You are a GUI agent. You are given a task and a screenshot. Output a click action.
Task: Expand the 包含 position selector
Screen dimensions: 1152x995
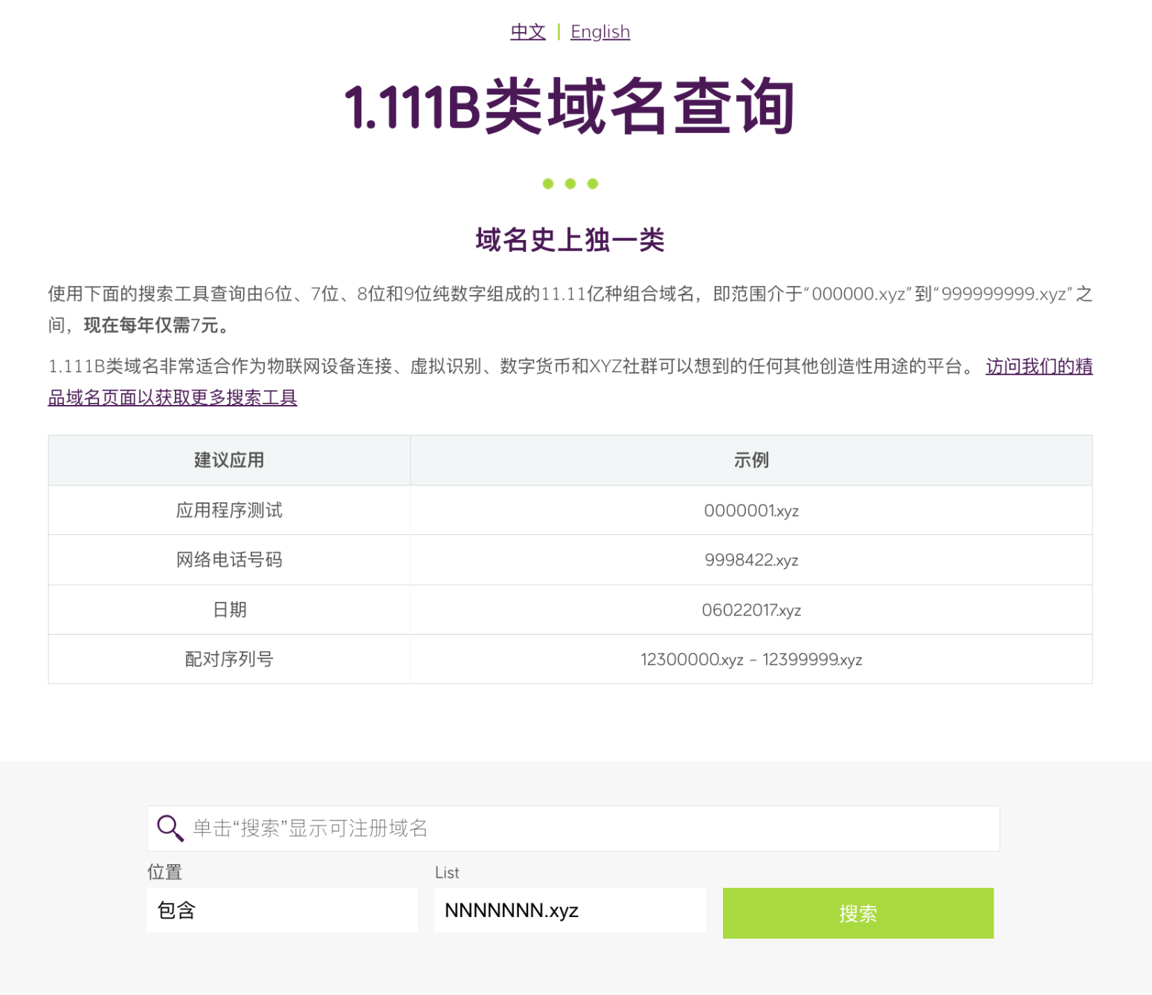[x=283, y=910]
